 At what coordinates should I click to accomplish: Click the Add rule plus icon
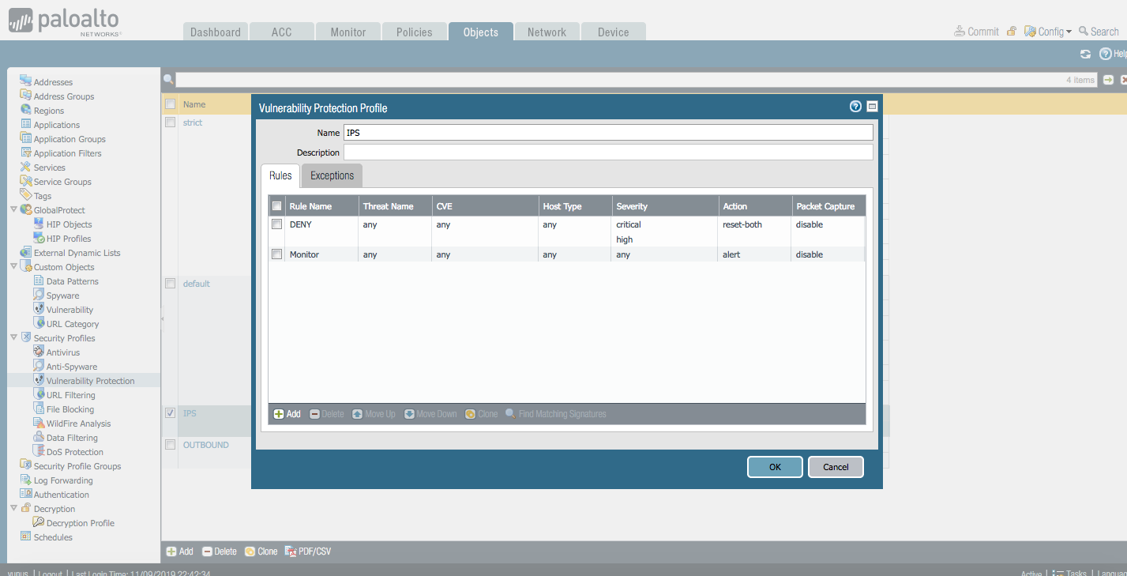279,414
